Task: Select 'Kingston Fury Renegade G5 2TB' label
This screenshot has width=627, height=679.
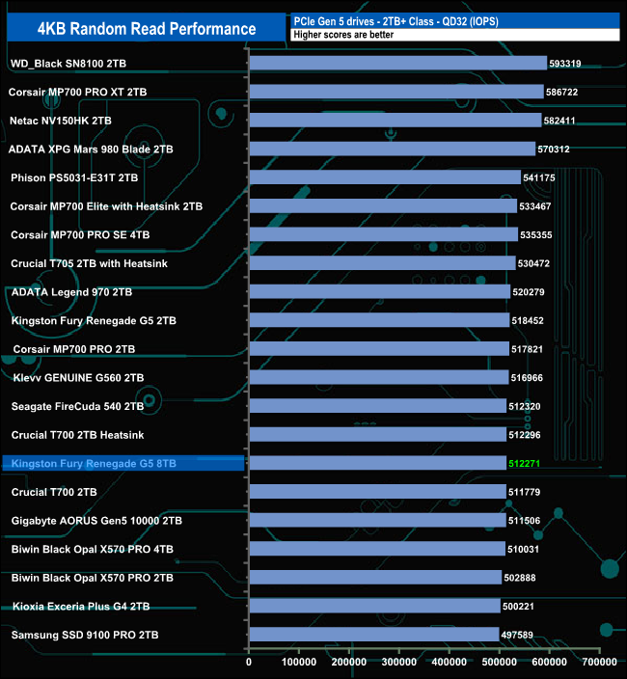Action: pyautogui.click(x=94, y=321)
